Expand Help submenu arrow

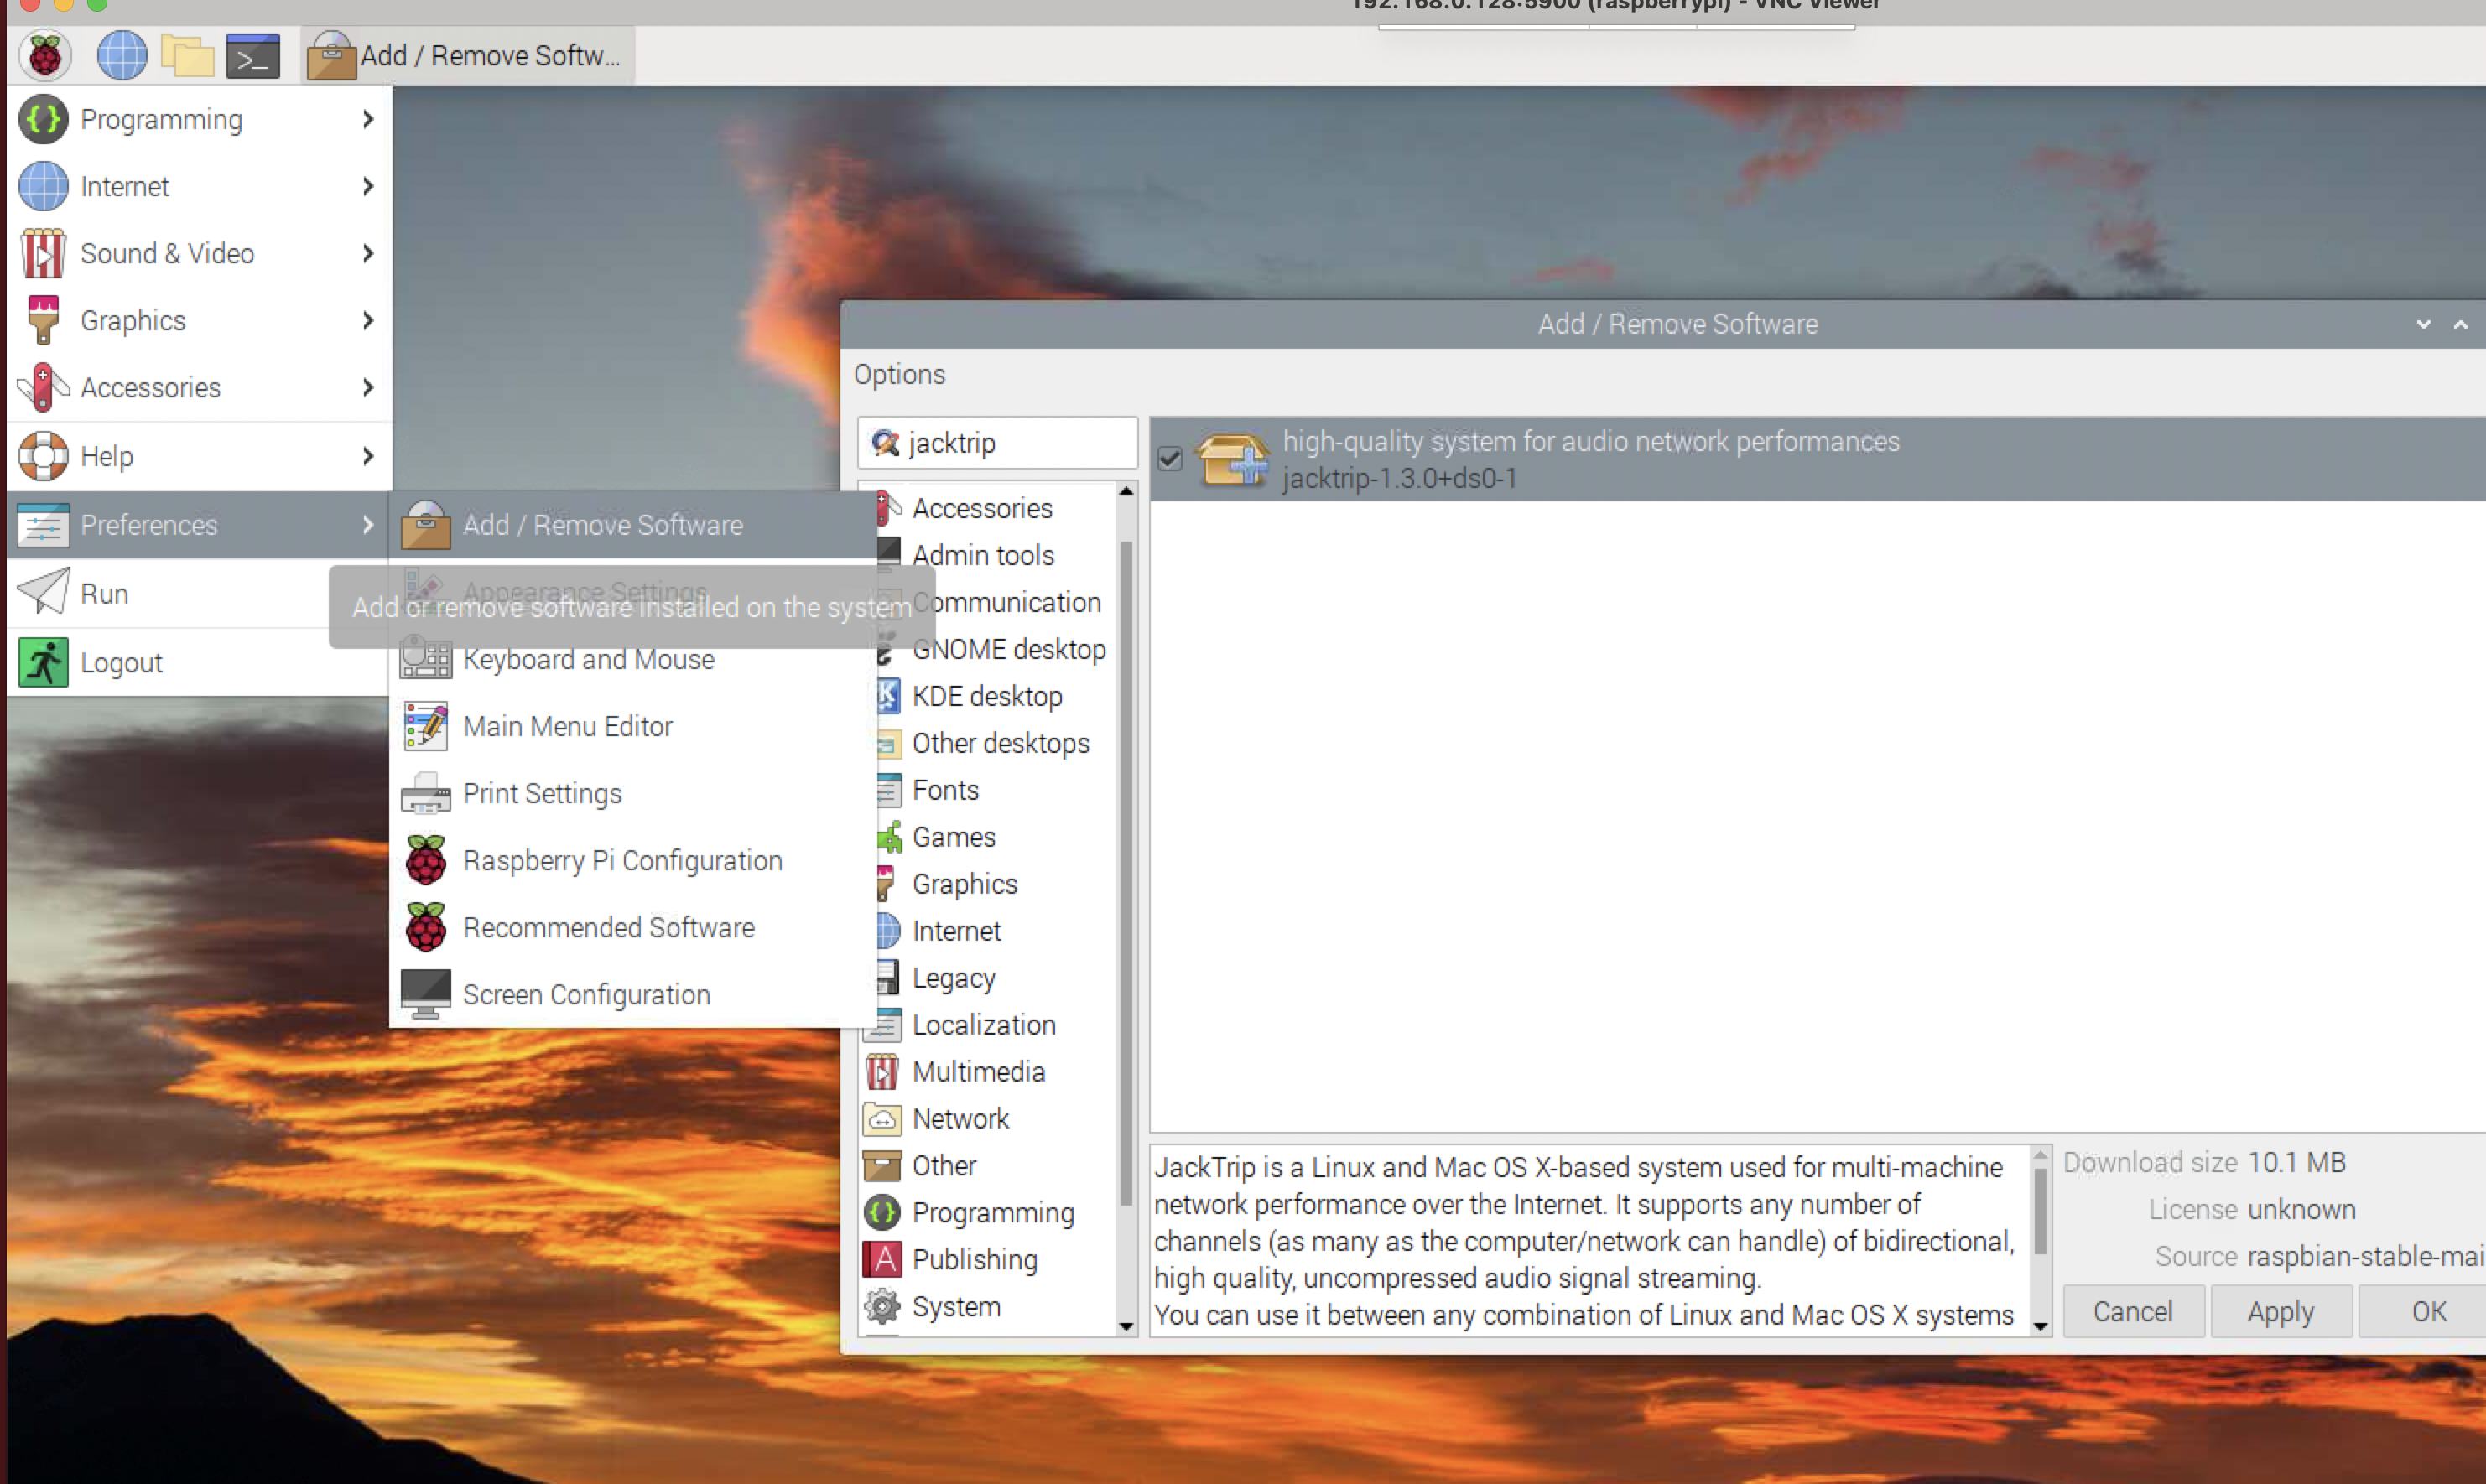pos(367,456)
